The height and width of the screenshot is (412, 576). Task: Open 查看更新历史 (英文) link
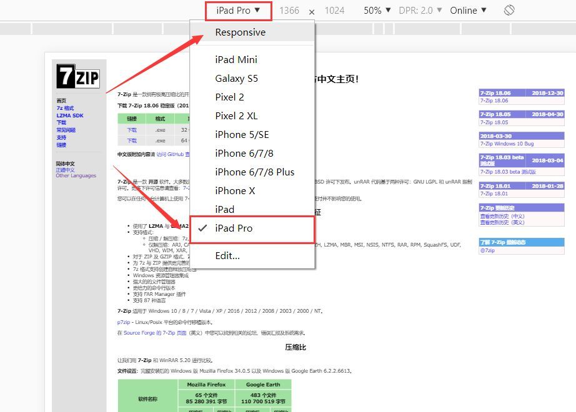[x=502, y=222]
